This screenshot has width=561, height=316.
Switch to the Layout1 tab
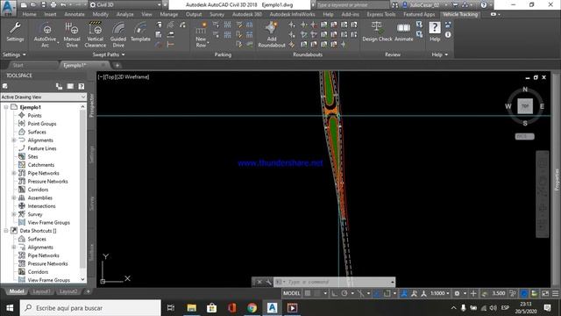(41, 291)
